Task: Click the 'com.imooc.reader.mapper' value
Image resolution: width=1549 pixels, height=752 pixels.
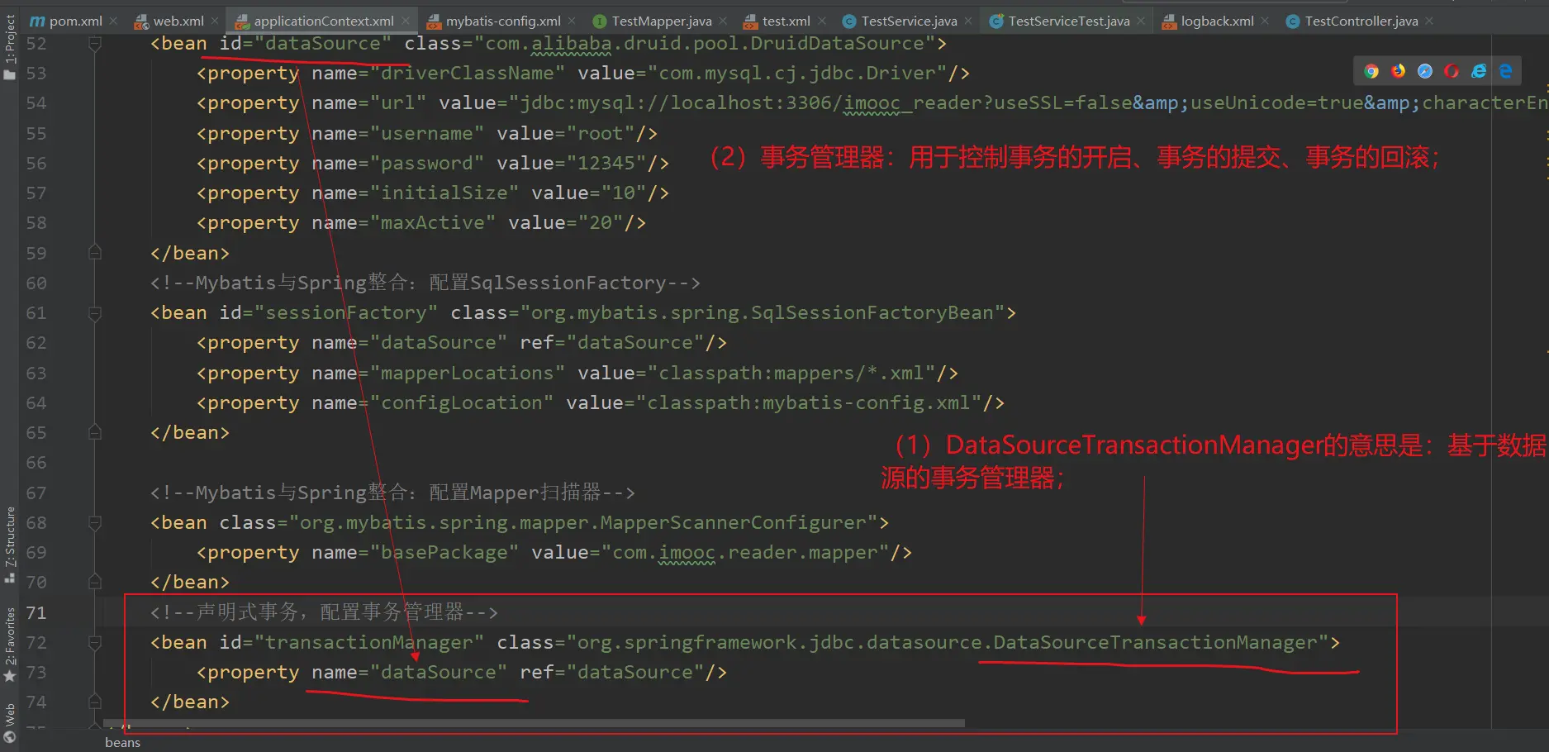Action: tap(745, 552)
